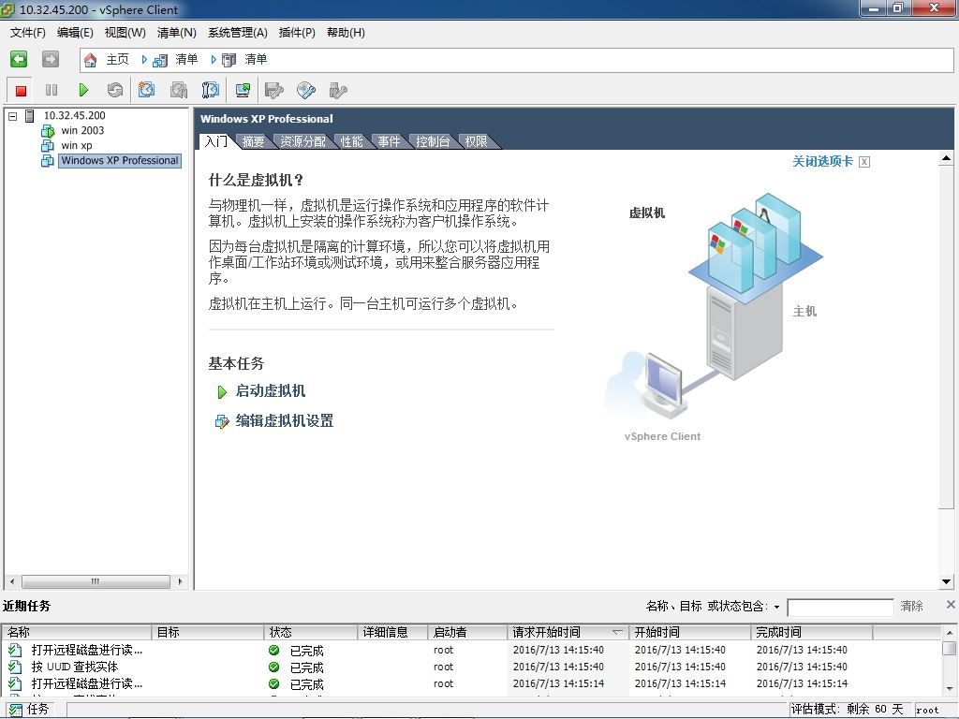Viewport: 959px width, 719px height.
Task: Click the CD/DVD drive connect icon
Action: (x=306, y=91)
